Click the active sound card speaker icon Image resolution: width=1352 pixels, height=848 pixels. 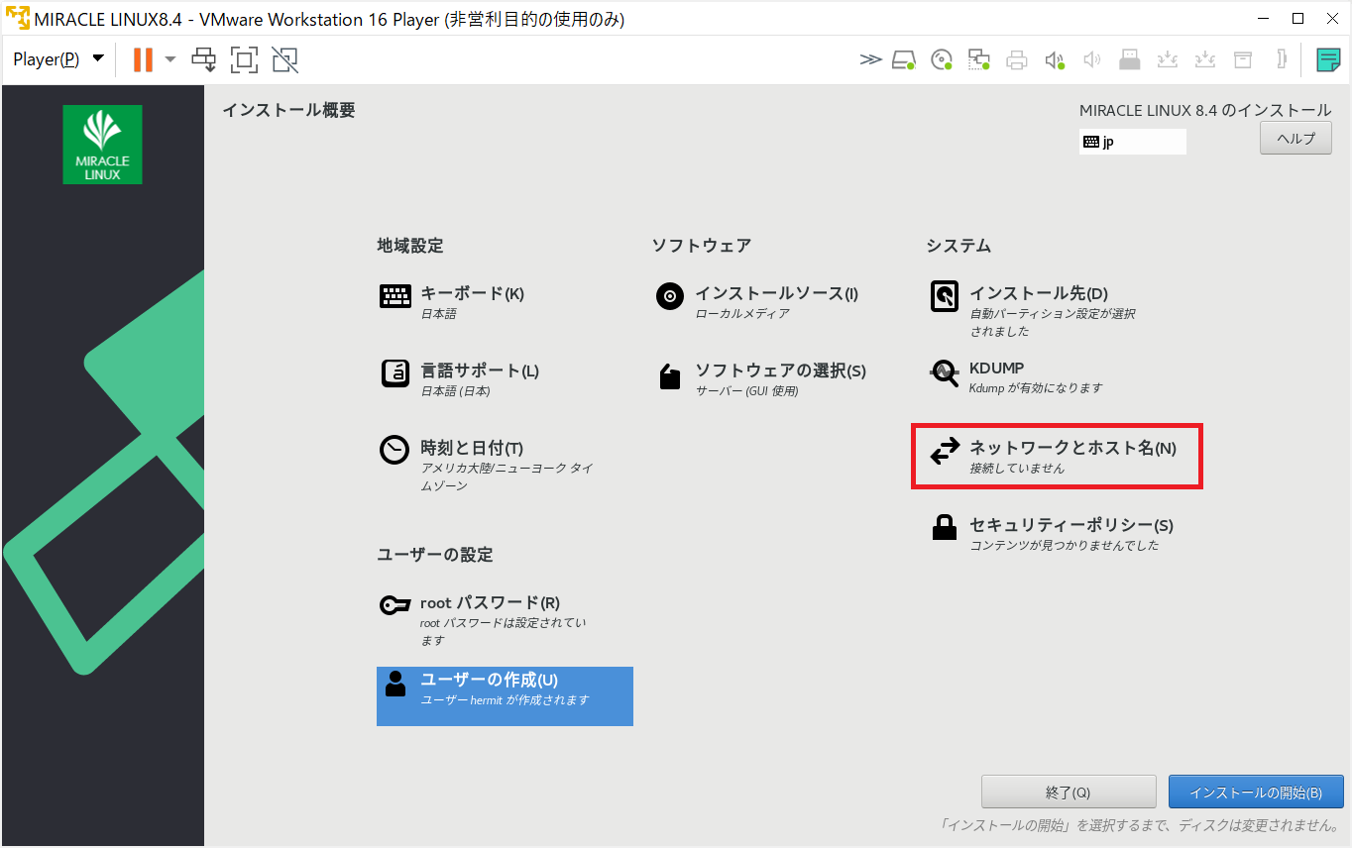tap(1056, 60)
